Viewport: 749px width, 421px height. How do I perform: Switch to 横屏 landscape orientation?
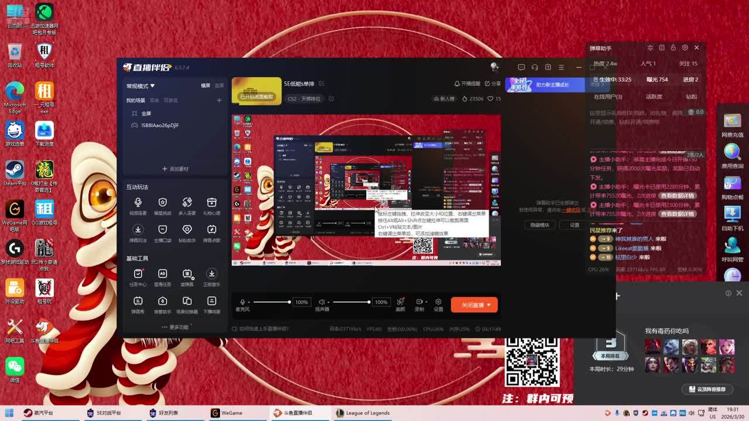(x=205, y=86)
